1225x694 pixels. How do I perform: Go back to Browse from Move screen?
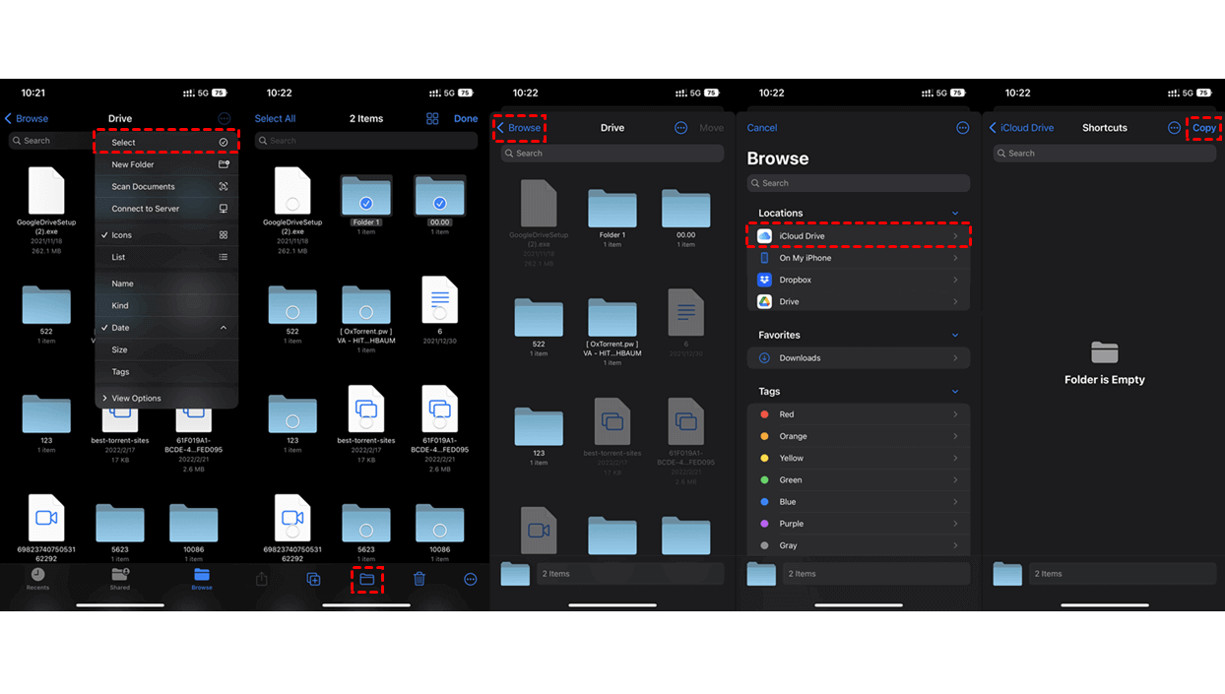[x=519, y=128]
